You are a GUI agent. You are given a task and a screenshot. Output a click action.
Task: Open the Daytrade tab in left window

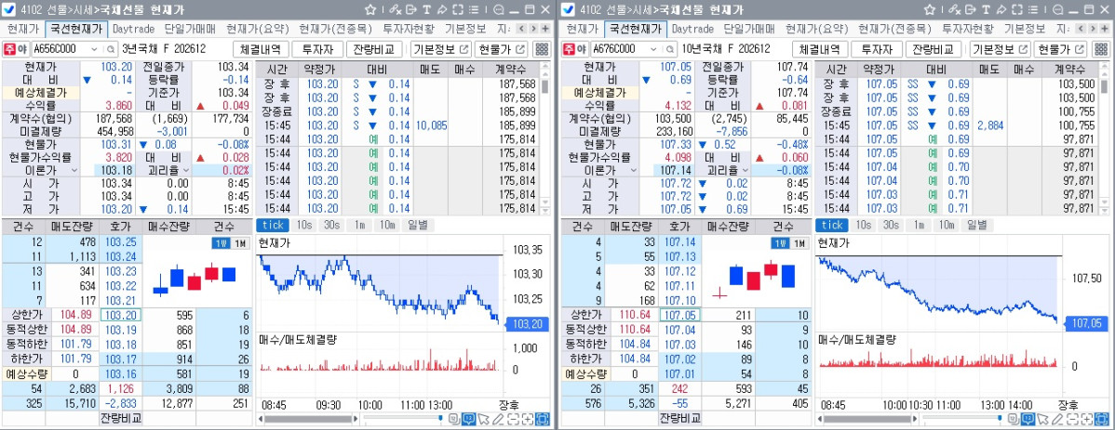coord(132,29)
